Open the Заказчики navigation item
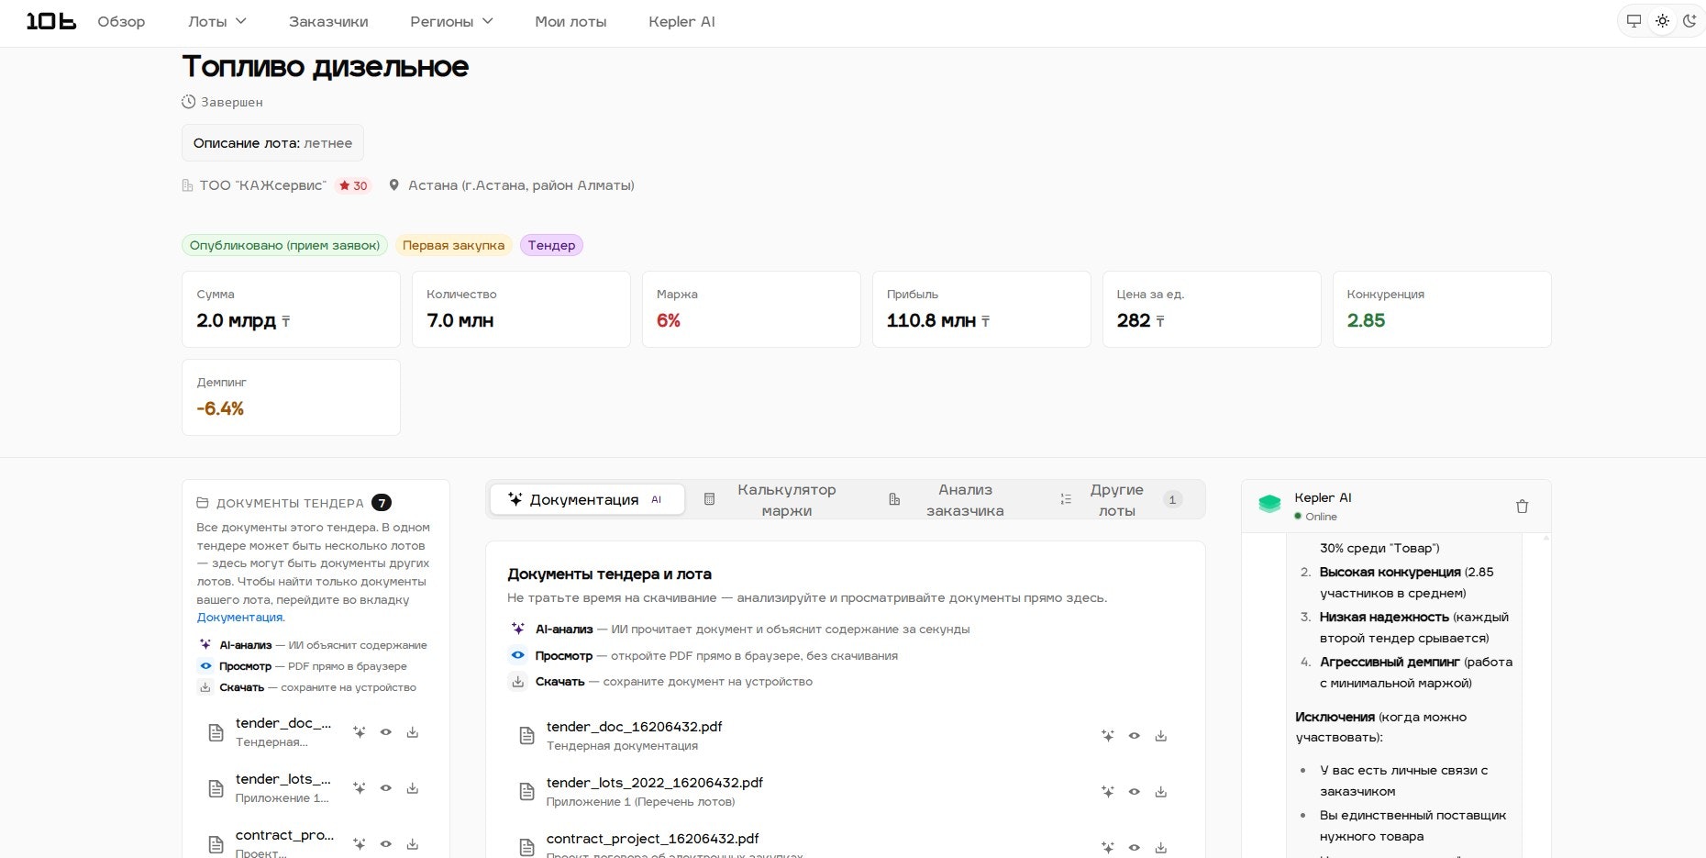 pos(328,21)
